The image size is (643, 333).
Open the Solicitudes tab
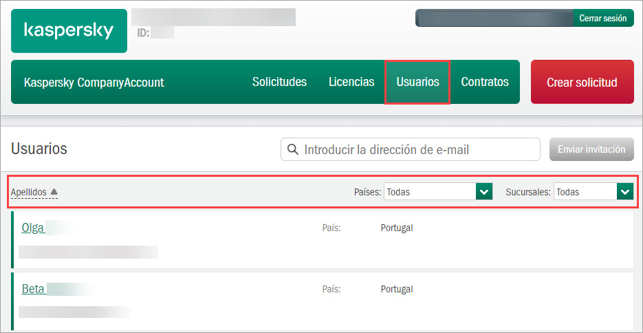[x=279, y=82]
